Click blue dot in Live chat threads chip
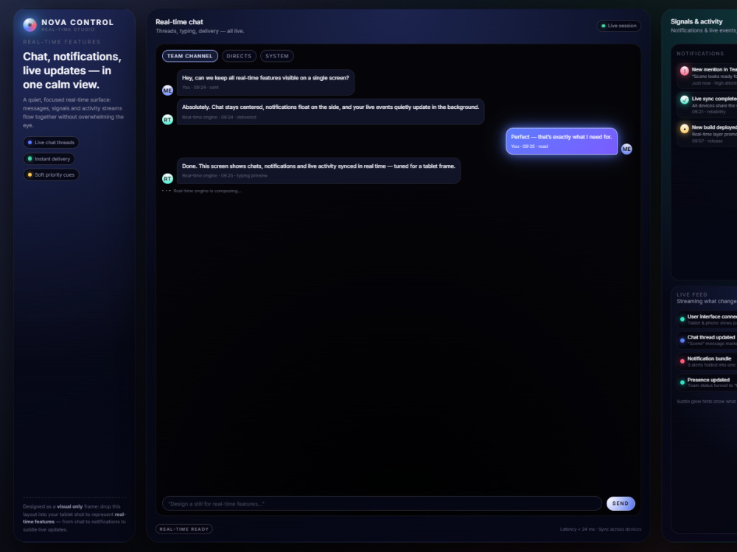Viewport: 737px width, 552px height. [x=29, y=142]
